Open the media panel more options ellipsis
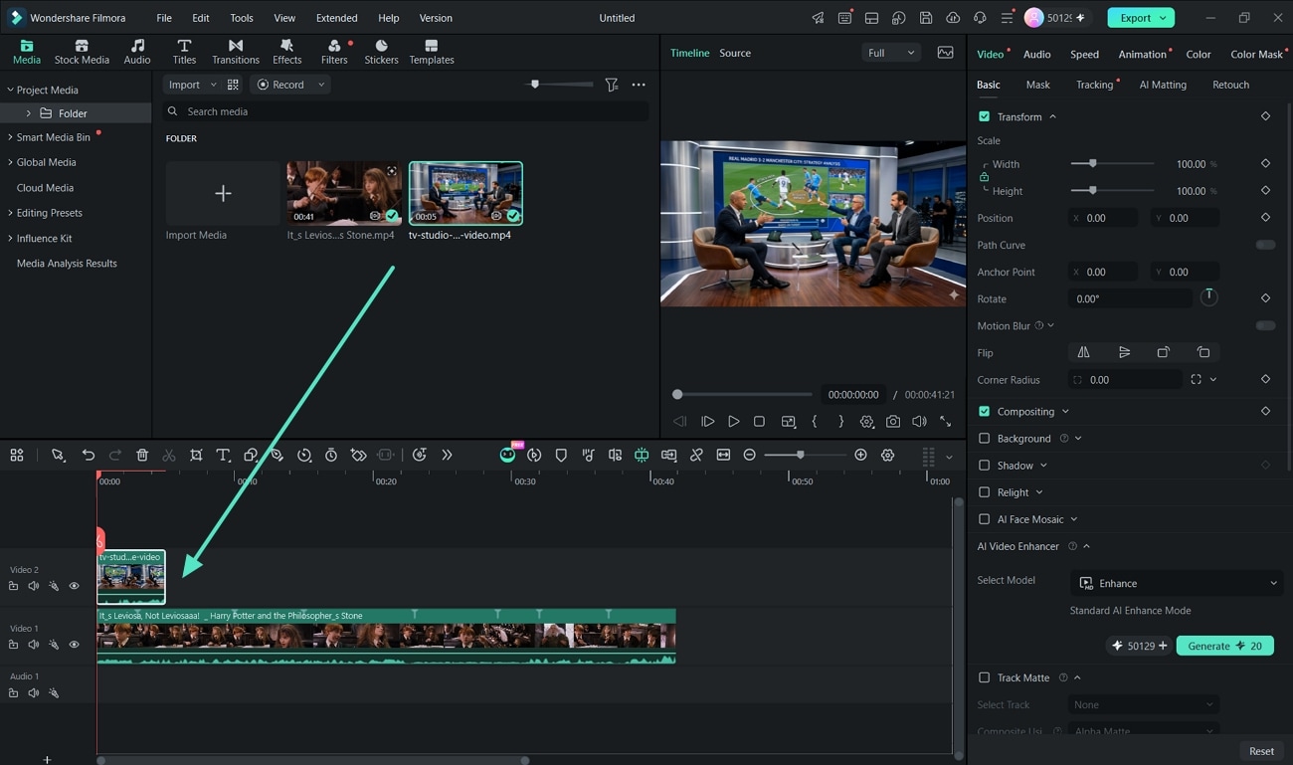This screenshot has height=765, width=1293. pos(639,85)
